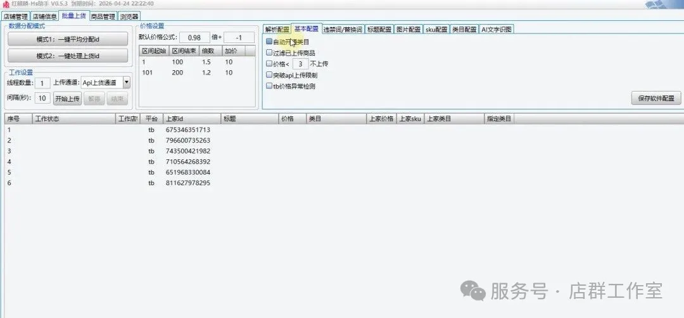The width and height of the screenshot is (684, 318).
Task: Start uploading with 开始上传 button
Action: click(x=66, y=98)
